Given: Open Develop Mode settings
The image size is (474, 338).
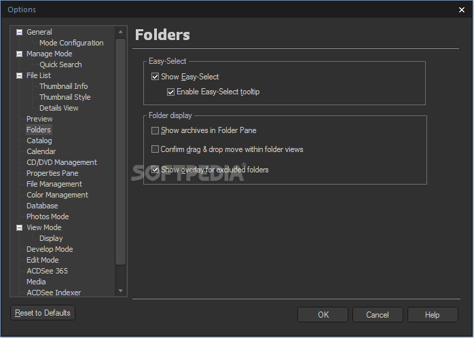Looking at the screenshot, I should pos(50,249).
